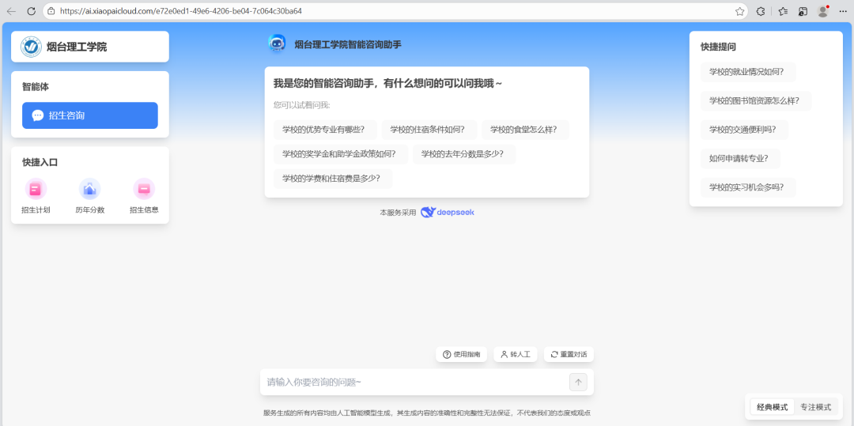Screen dimensions: 854x426
Task: Open 历年分数 quick entry icon
Action: tap(90, 189)
